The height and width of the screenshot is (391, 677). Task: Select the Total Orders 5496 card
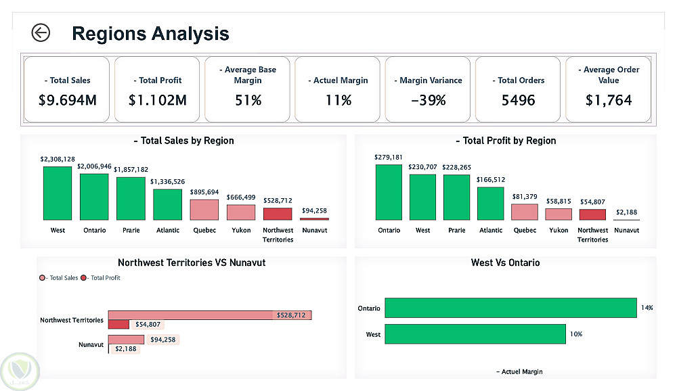518,89
